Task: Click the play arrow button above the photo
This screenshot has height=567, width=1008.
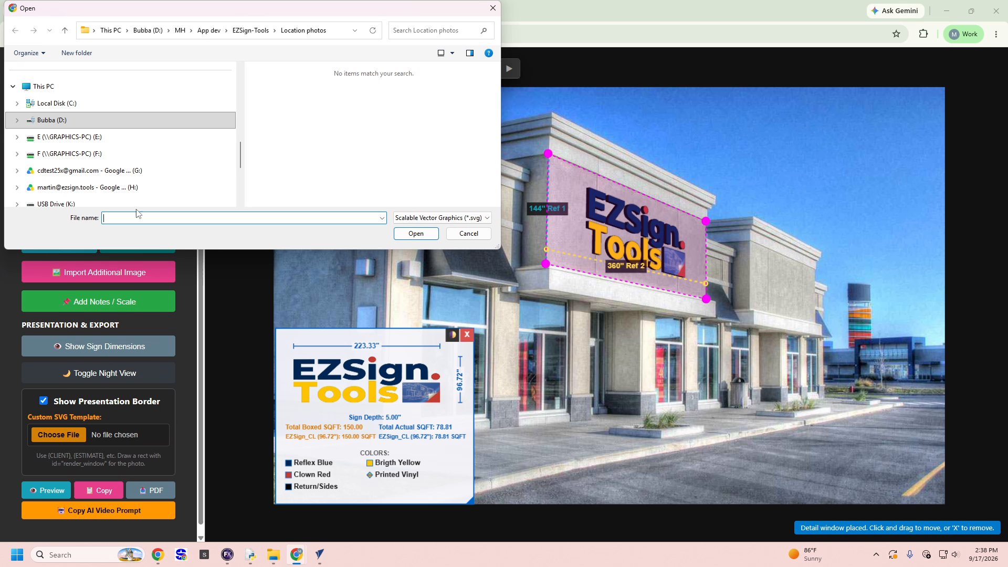Action: pos(509,69)
